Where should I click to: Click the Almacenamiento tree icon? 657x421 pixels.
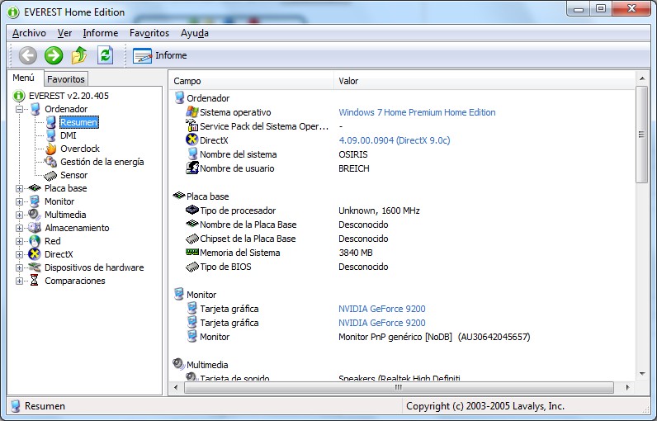point(35,228)
